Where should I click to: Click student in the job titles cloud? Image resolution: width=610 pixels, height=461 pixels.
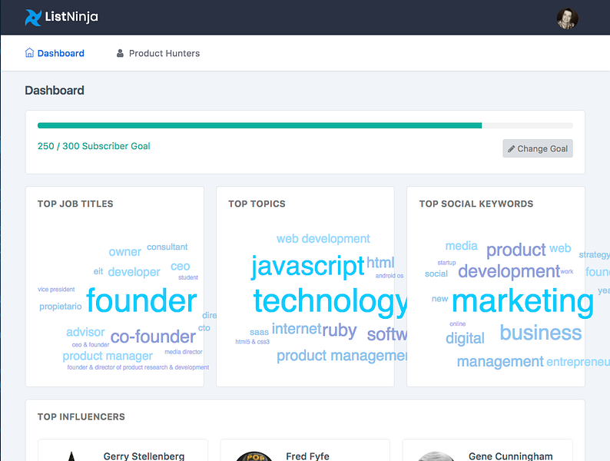[x=188, y=277]
